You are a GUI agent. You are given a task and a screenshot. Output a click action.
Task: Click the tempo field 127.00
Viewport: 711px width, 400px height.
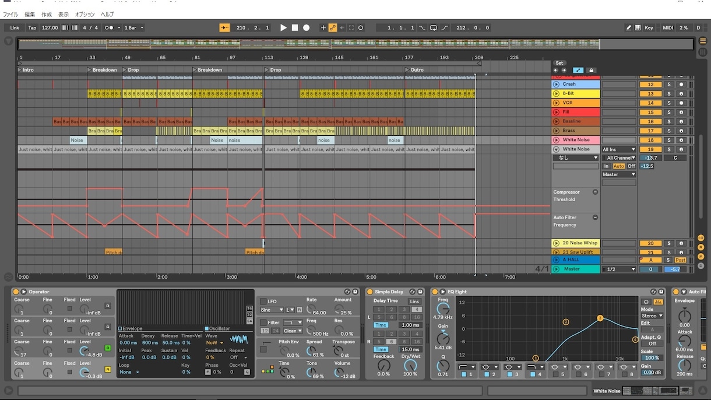pos(50,27)
